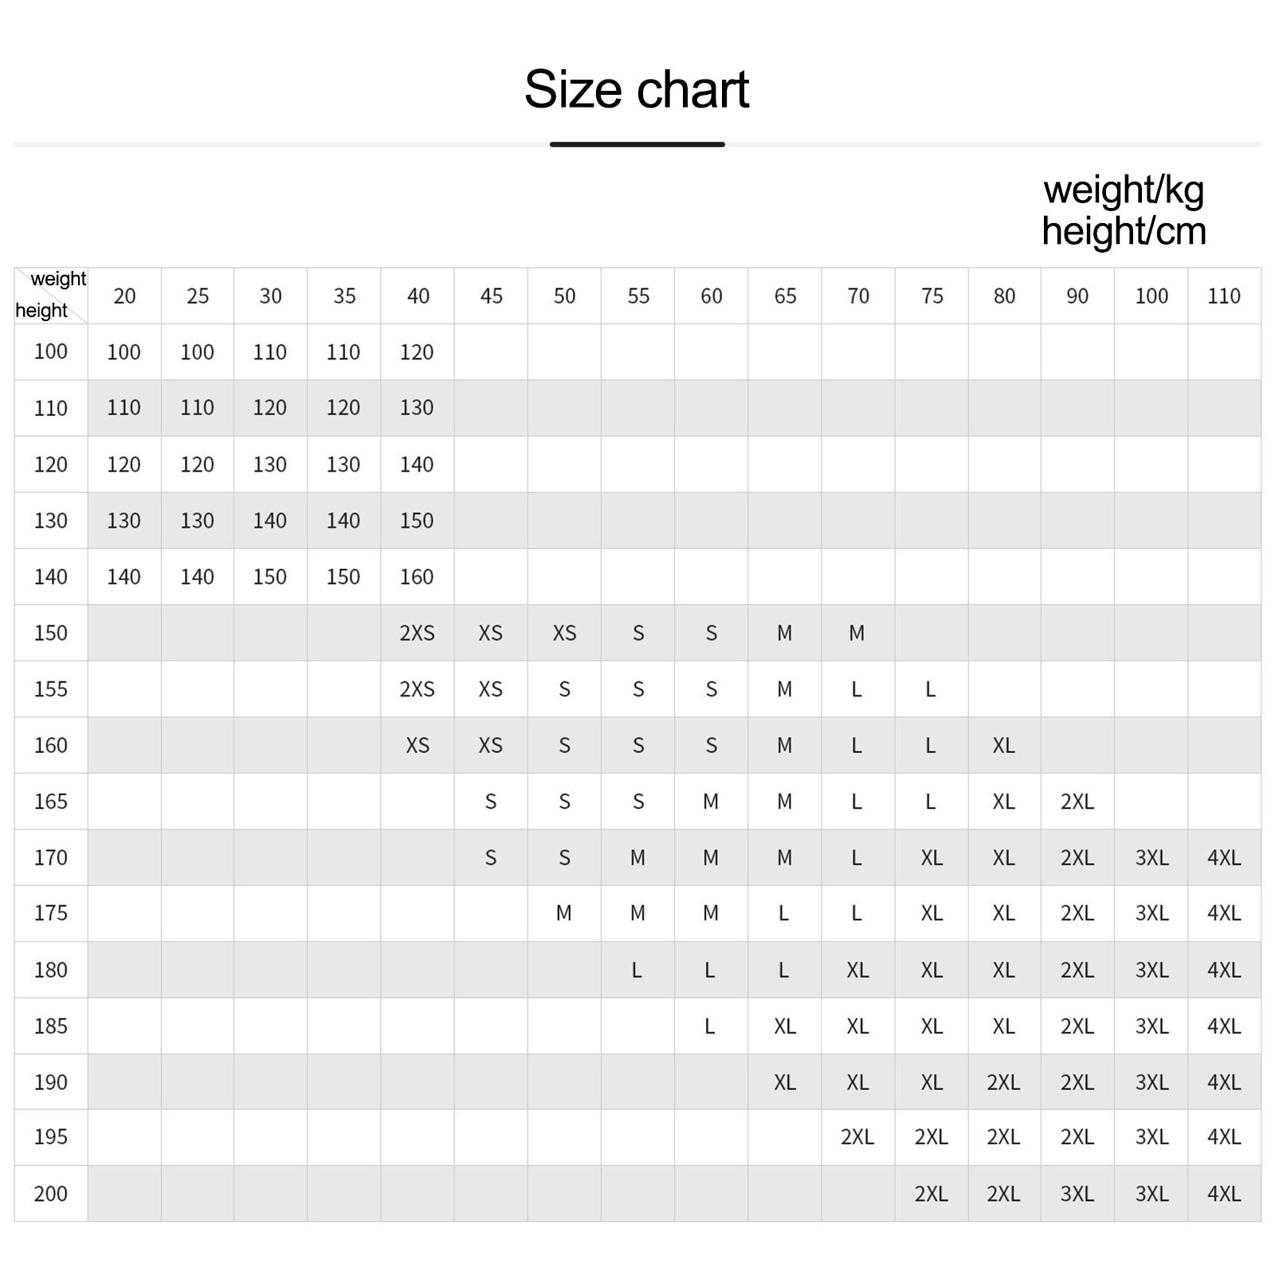Click the 2XL cell in row 165
Screen dimensions: 1275x1275
(1077, 802)
